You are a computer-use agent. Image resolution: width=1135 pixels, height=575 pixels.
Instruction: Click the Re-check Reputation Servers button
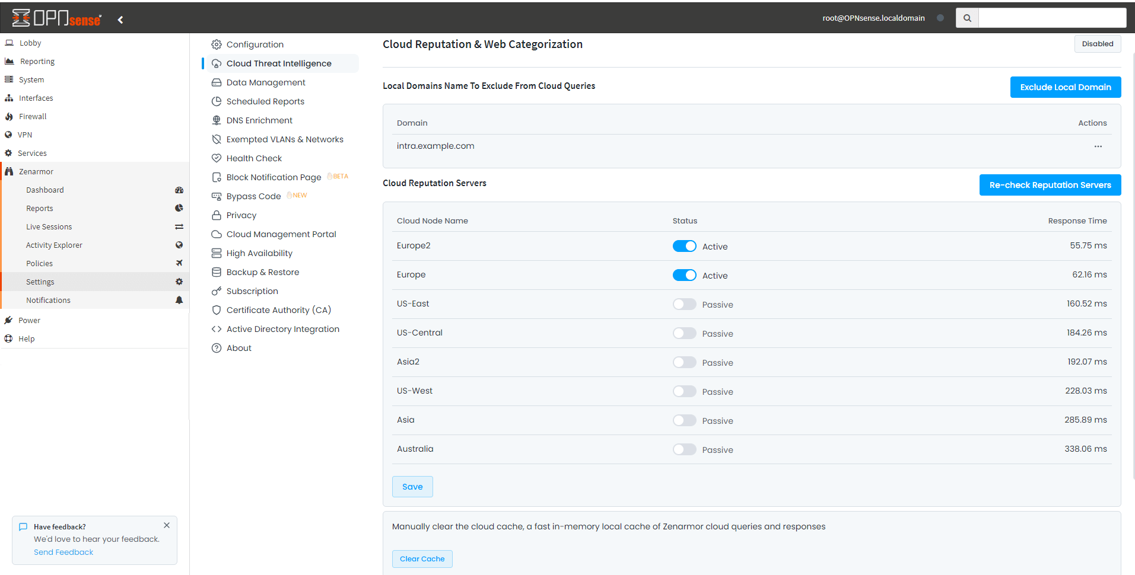click(1050, 184)
